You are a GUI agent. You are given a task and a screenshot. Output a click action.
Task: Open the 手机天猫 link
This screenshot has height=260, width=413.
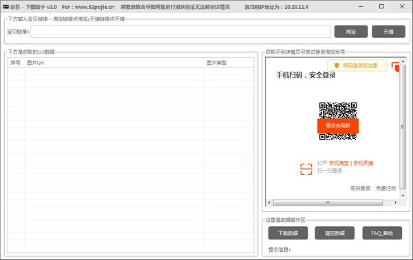point(363,163)
